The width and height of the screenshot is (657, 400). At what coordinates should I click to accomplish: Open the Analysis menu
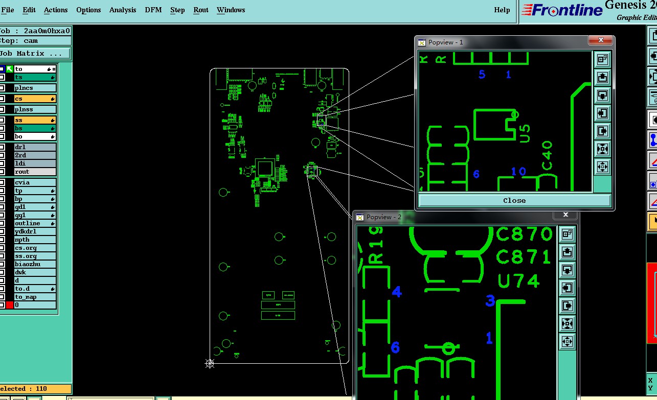click(123, 10)
